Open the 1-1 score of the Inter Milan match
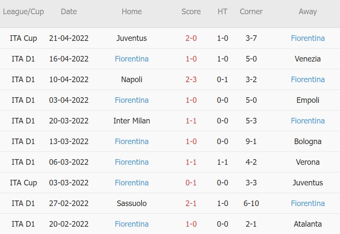340x234 pixels. tap(191, 121)
